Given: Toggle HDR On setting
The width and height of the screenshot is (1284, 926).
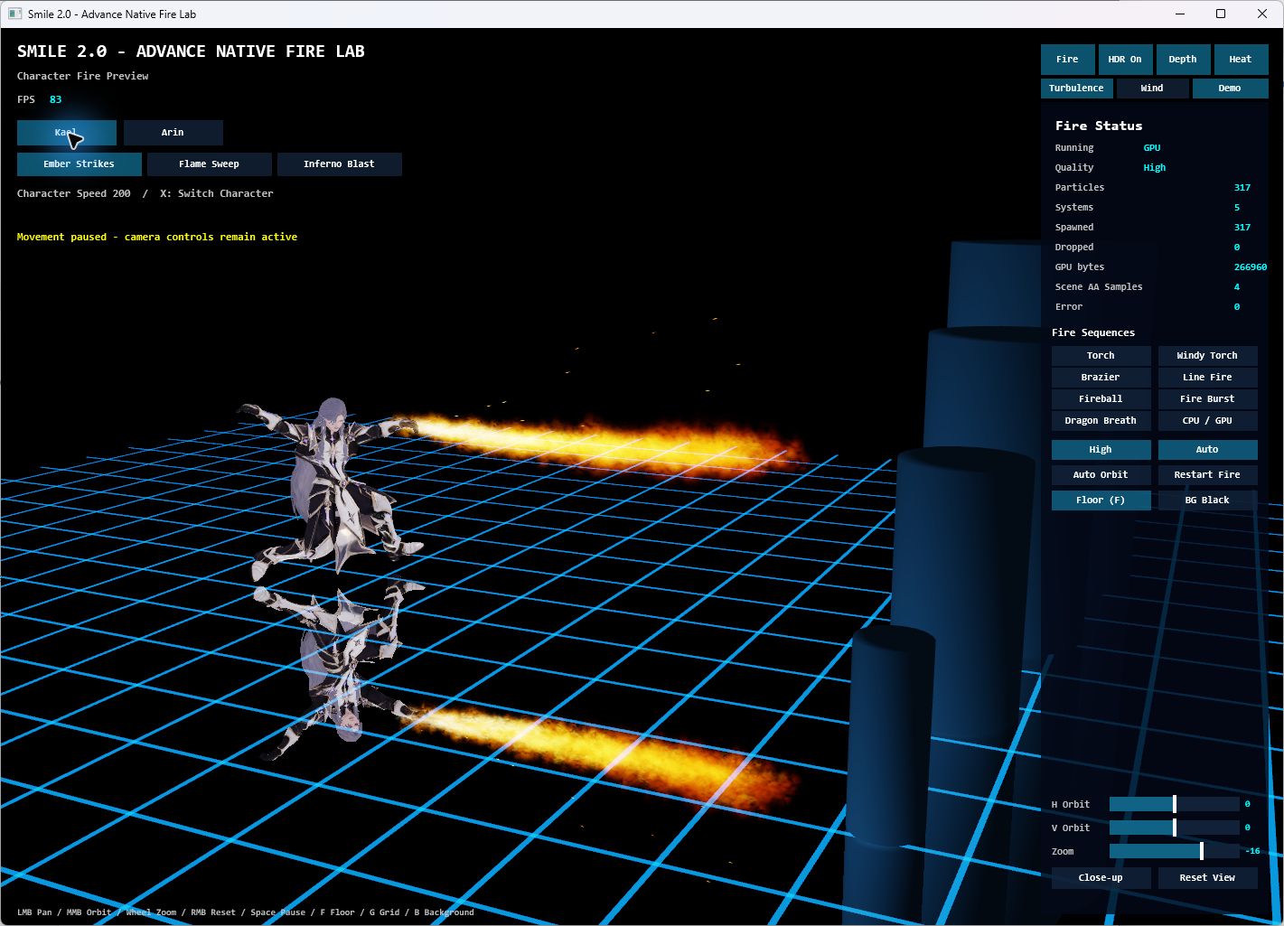Looking at the screenshot, I should click(1125, 60).
